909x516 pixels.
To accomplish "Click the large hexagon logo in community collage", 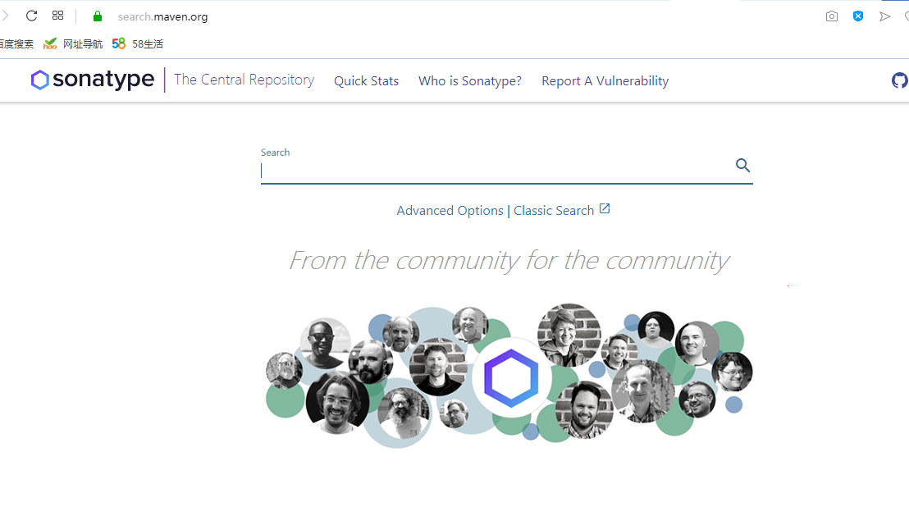I will (511, 378).
